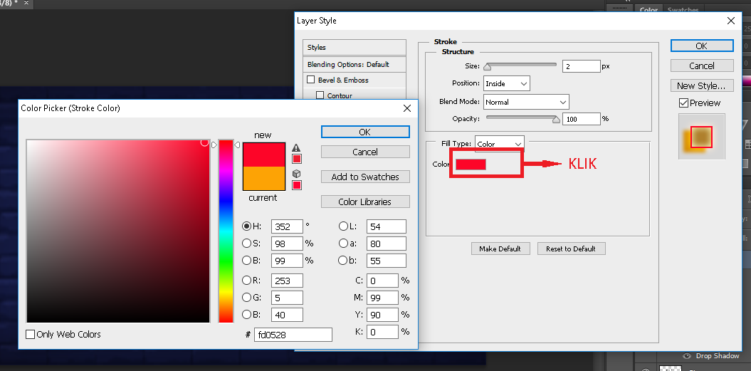Click the M magenta value field
This screenshot has width=751, height=371.
point(383,297)
